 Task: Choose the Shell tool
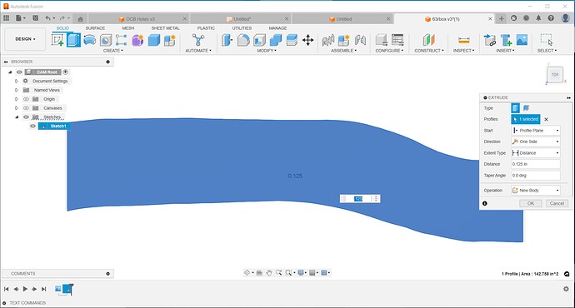coord(259,40)
